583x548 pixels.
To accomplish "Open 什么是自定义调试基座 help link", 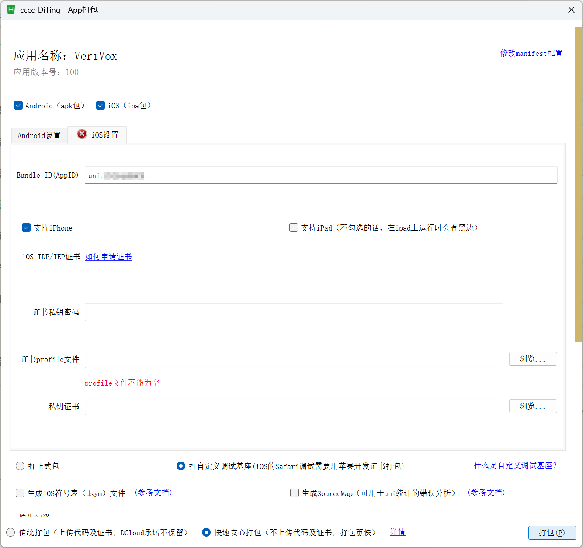I will click(x=517, y=465).
